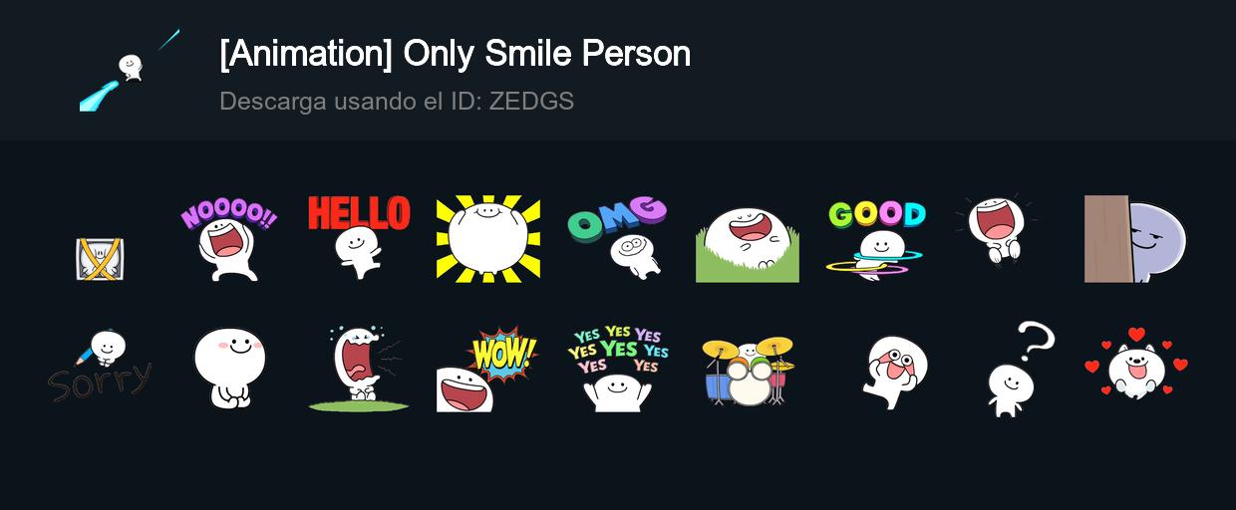
Task: Choose the Sorry pencil sticker
Action: coord(100,368)
